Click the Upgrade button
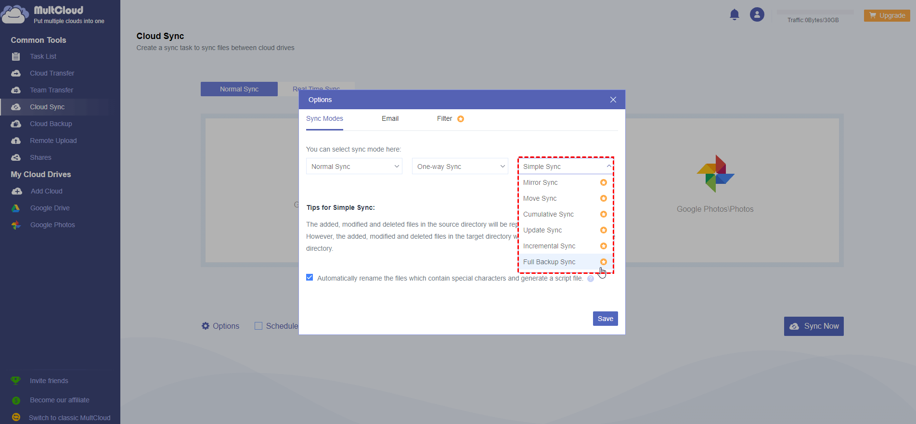Viewport: 916px width, 424px height. (x=887, y=15)
